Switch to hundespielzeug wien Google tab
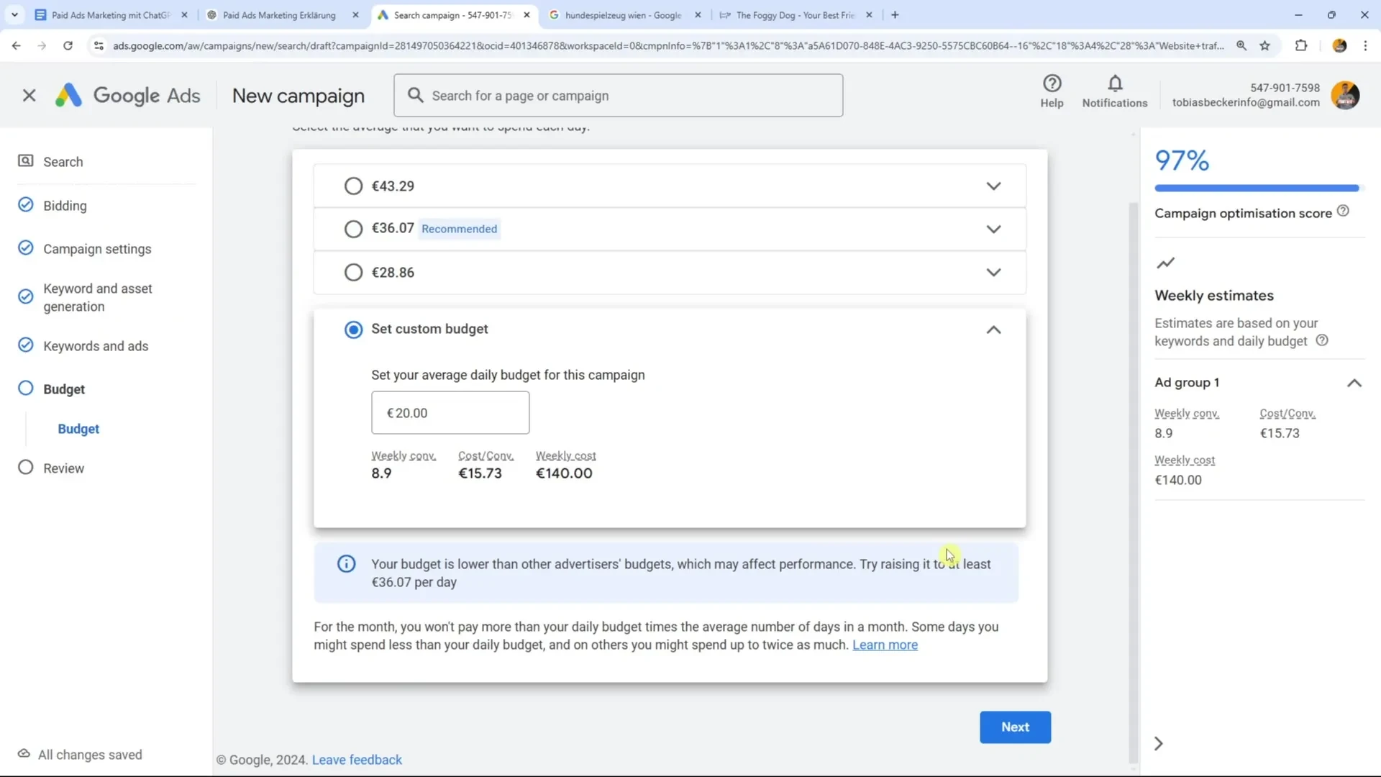Screen dimensions: 1381x777 (x=622, y=15)
